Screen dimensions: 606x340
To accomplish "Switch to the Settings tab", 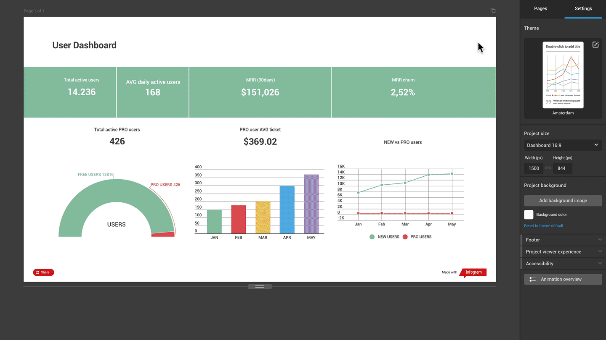I will pos(583,8).
